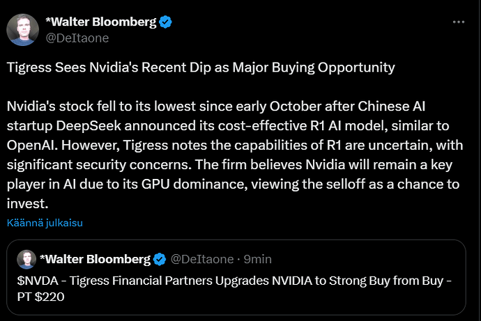Click the $NVDA cashtag in quoted tweet
Viewport: 481px width, 321px height.
[38, 281]
